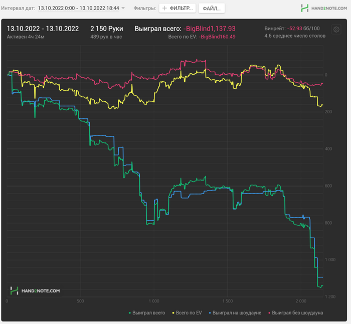Click the 2 150 Руки hands count
The image size is (351, 324).
click(x=107, y=29)
